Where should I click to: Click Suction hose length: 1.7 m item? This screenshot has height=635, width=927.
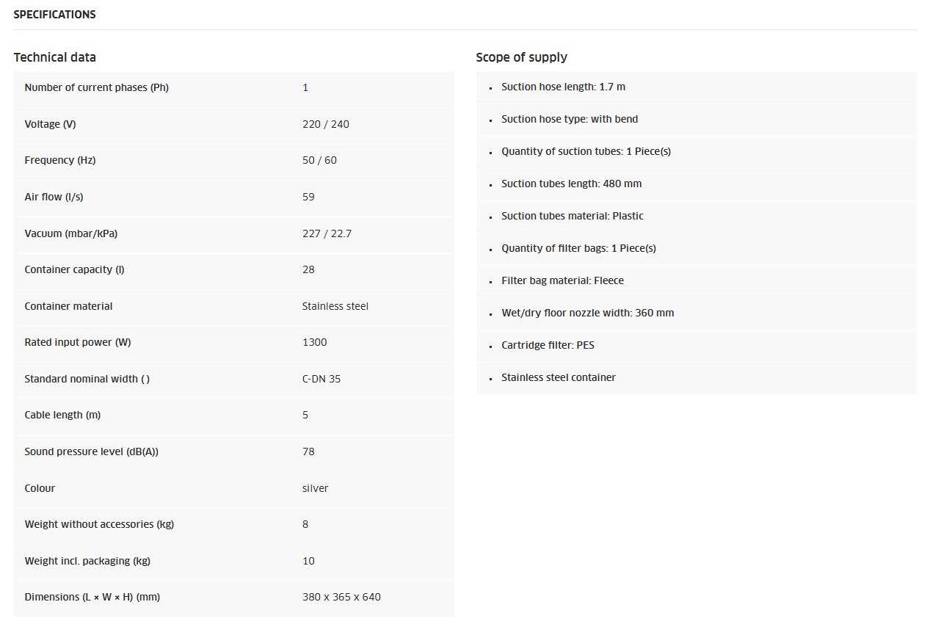click(563, 87)
